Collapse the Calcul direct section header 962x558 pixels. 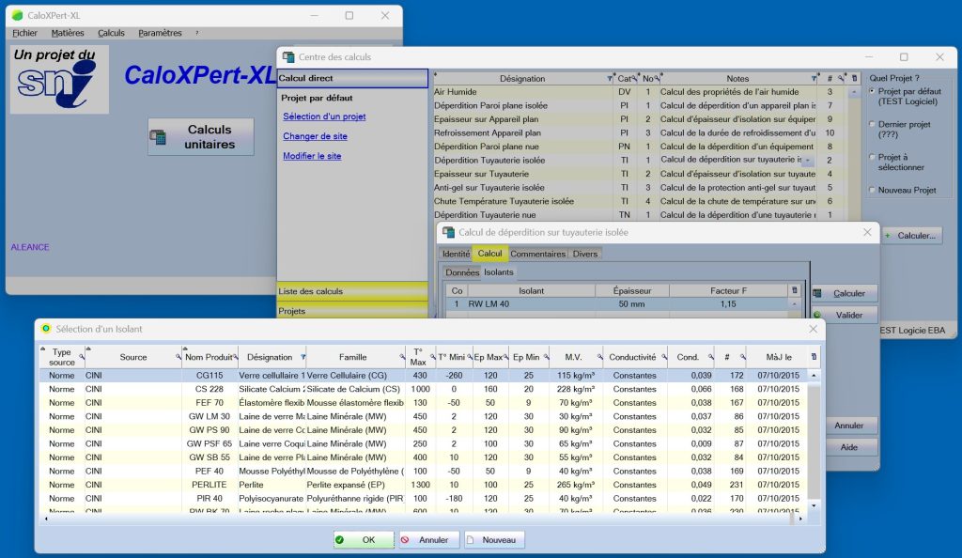pos(352,78)
